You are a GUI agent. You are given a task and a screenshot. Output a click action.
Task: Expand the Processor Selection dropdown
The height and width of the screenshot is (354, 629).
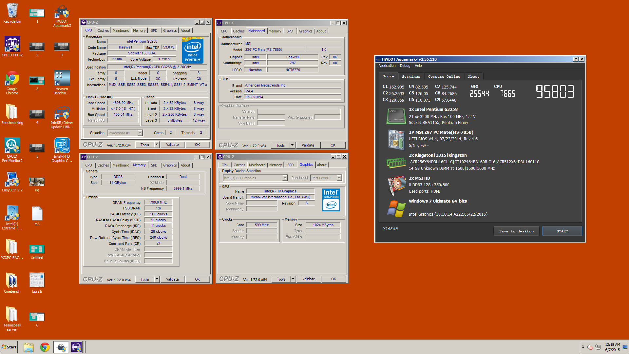[140, 133]
